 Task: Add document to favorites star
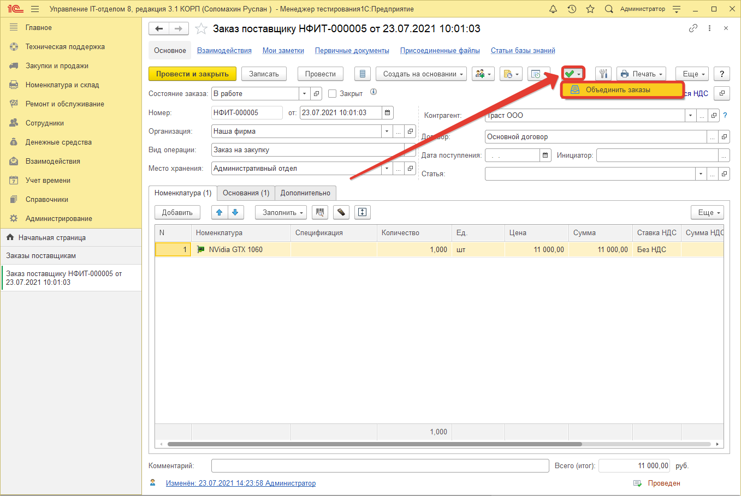click(x=201, y=29)
